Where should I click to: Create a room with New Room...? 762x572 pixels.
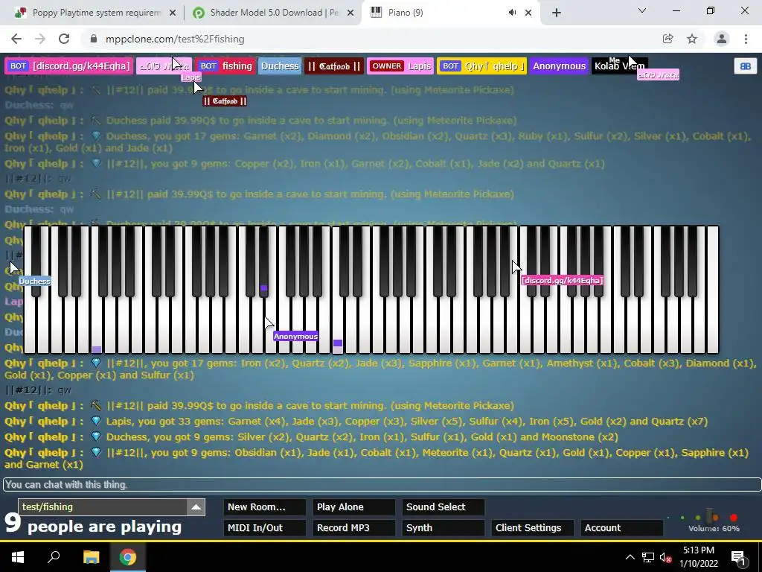(x=265, y=506)
